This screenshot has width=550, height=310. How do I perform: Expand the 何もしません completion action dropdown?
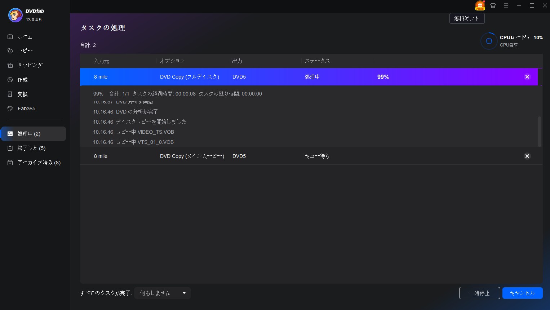tap(163, 293)
